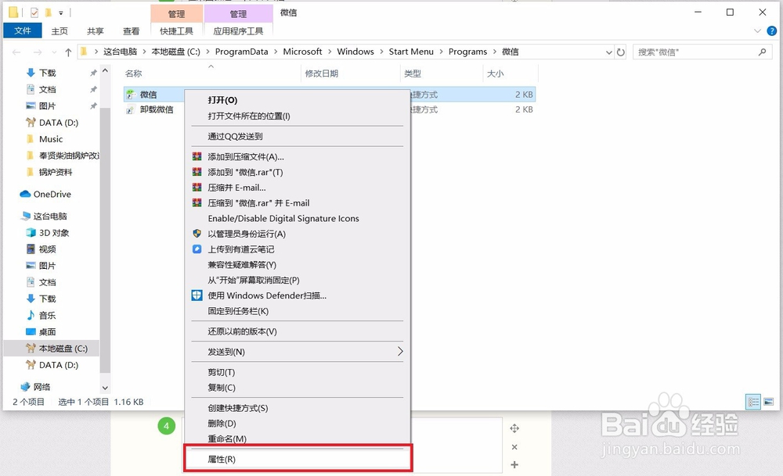Click the 有道云笔记 upload icon
Image resolution: width=783 pixels, height=476 pixels.
click(x=197, y=249)
